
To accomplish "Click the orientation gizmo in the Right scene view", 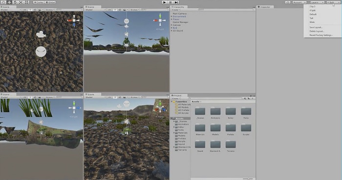I will [x=74, y=108].
